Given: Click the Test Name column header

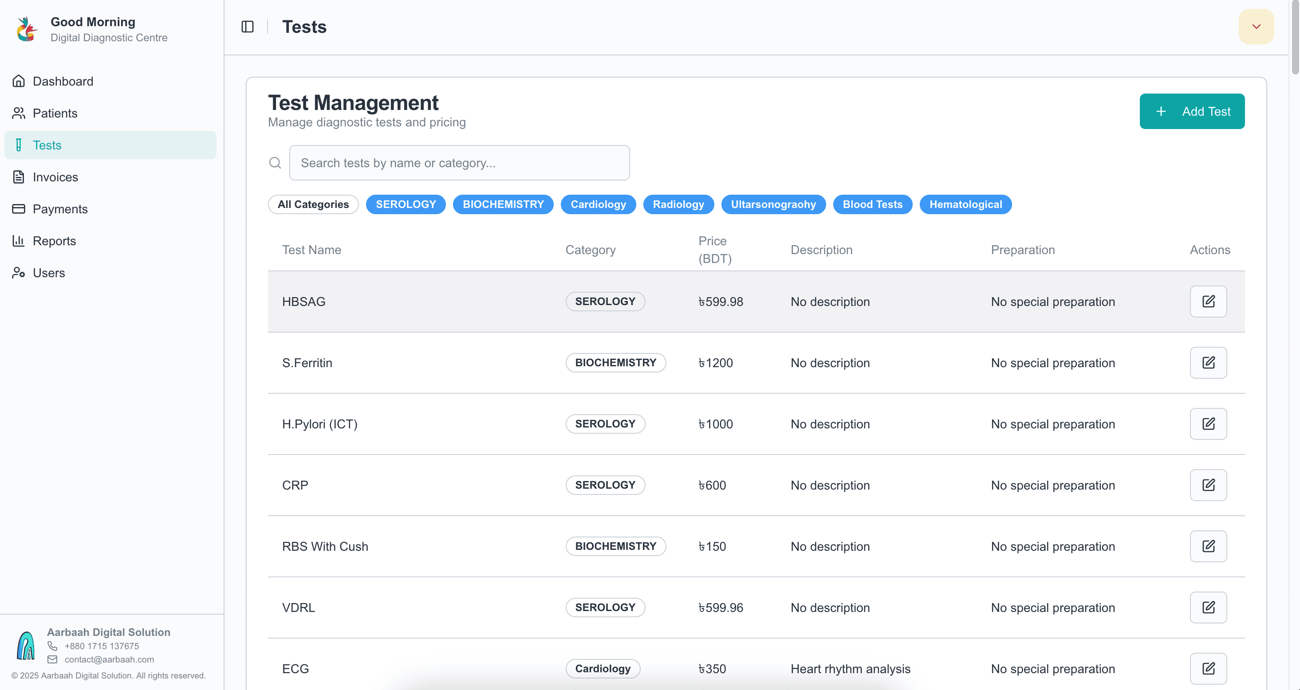Looking at the screenshot, I should point(311,250).
